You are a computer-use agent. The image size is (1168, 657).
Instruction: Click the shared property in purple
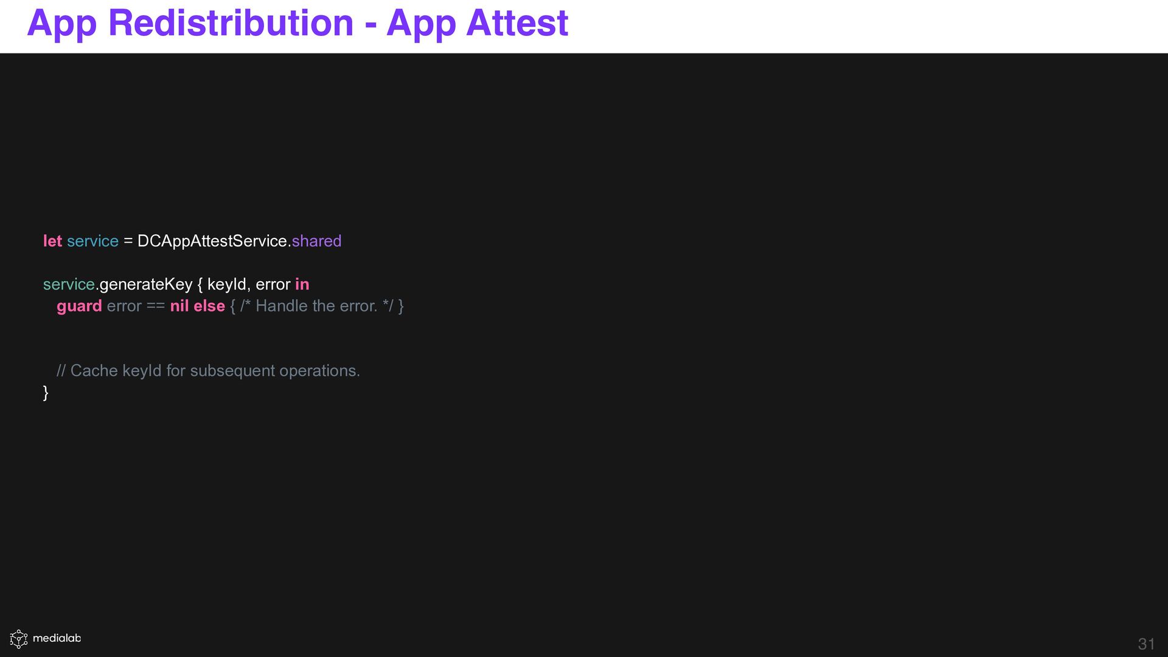(x=316, y=241)
